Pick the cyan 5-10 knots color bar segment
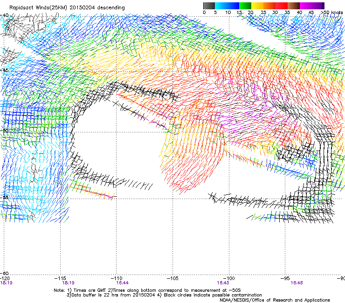 [x=221, y=6]
